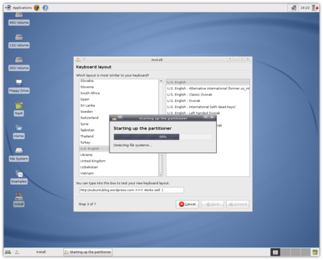Image resolution: width=323 pixels, height=260 pixels.
Task: Click the logout icon in top panel
Action: point(315,8)
